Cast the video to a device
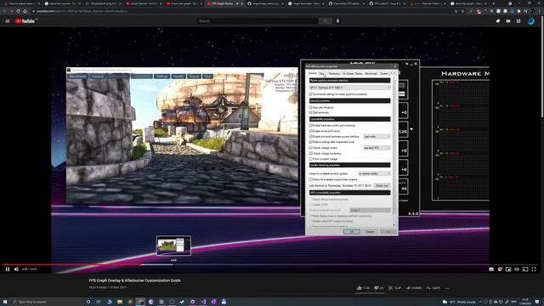544x306 pixels. pos(525,269)
